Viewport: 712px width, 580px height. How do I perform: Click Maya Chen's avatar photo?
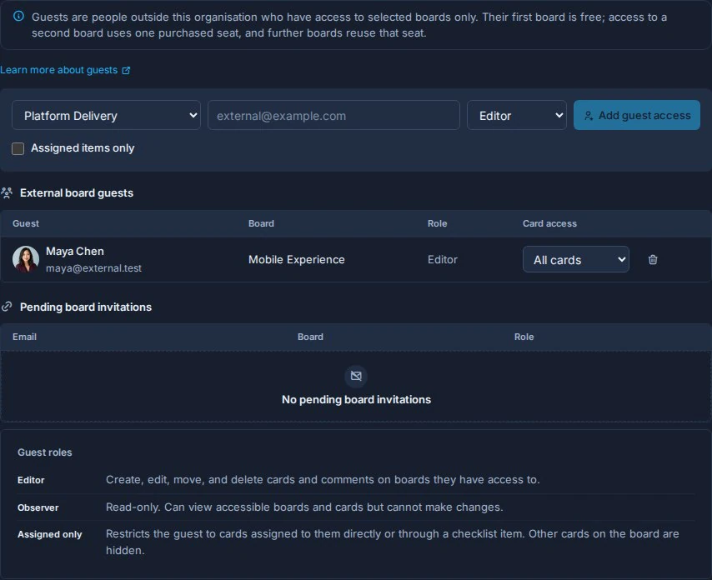tap(26, 259)
